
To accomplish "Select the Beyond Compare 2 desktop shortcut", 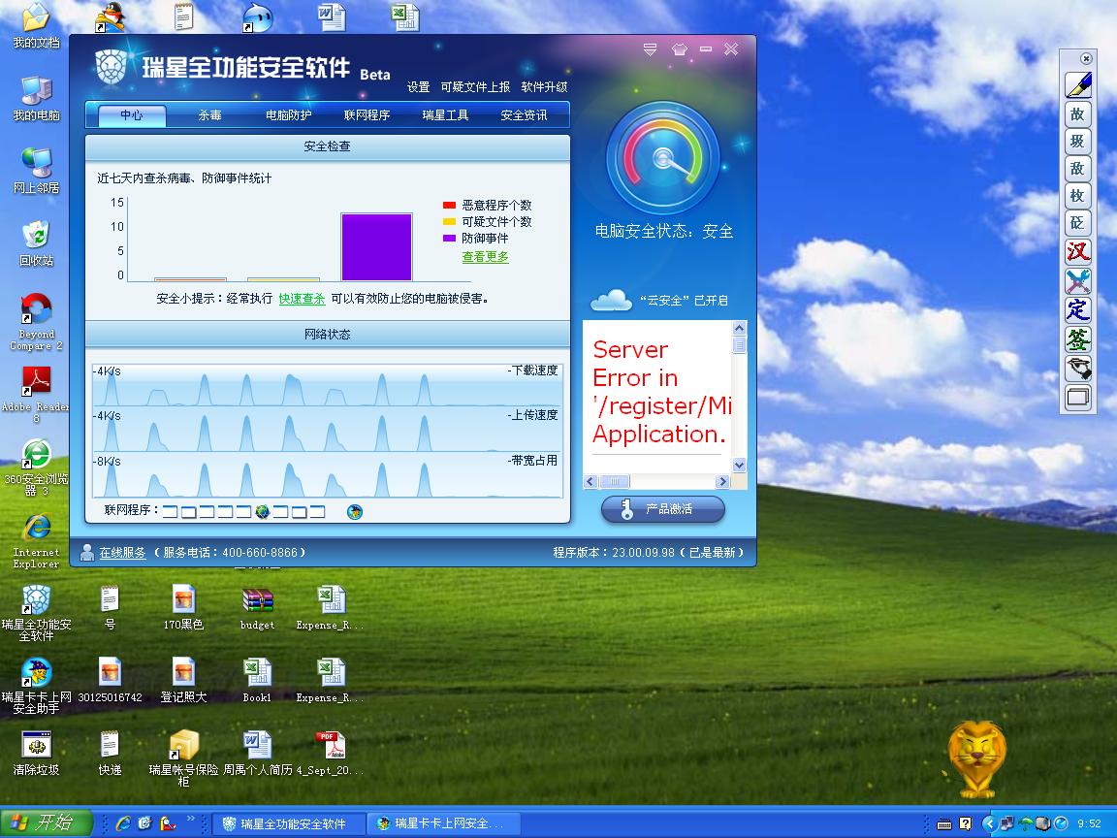I will coord(36,322).
